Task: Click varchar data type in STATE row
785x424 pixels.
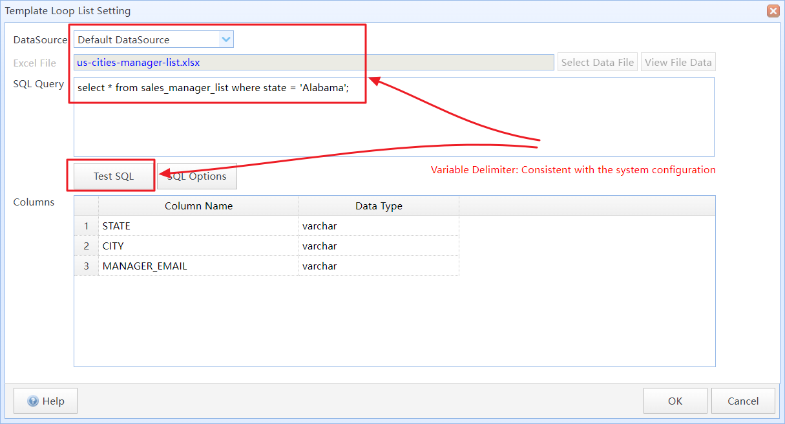Action: tap(379, 226)
